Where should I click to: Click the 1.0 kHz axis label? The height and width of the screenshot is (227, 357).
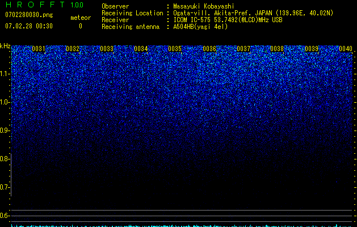pyautogui.click(x=5, y=102)
